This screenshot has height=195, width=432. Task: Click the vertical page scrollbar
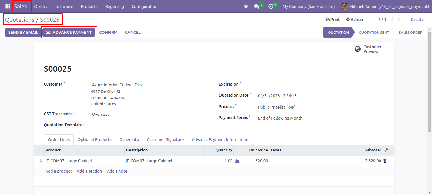[429, 82]
